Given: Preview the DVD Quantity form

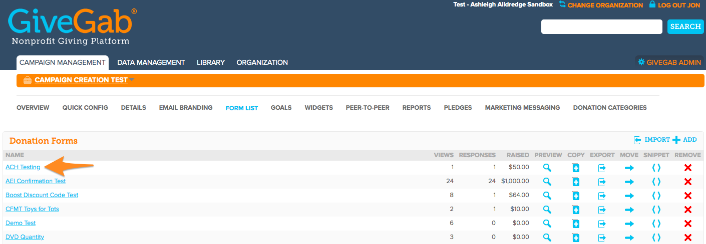Looking at the screenshot, I should [547, 238].
